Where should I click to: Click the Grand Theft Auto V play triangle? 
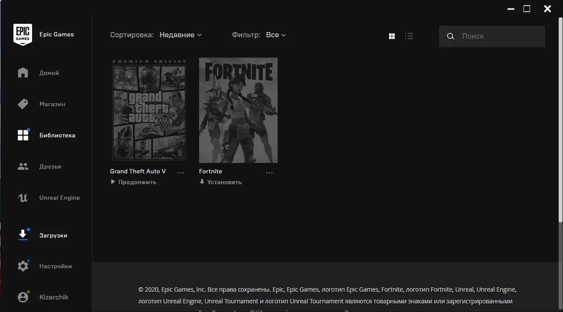113,182
